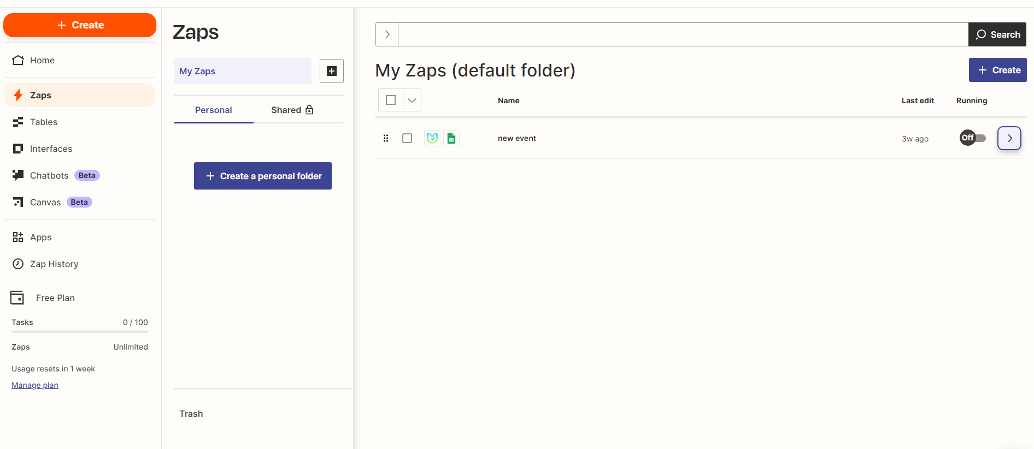Select the Personal tab
Viewport: 1034px width, 449px height.
[213, 110]
